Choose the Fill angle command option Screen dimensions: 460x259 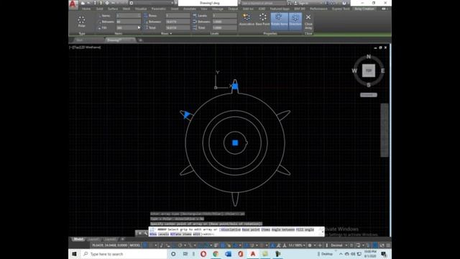click(305, 230)
